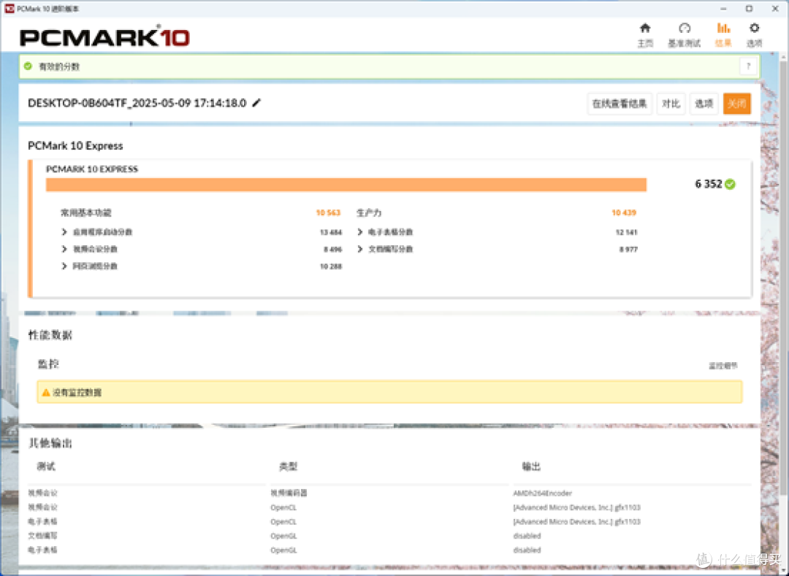This screenshot has width=789, height=576.
Task: Click the AMDh264Encoder output cell
Action: click(x=542, y=494)
